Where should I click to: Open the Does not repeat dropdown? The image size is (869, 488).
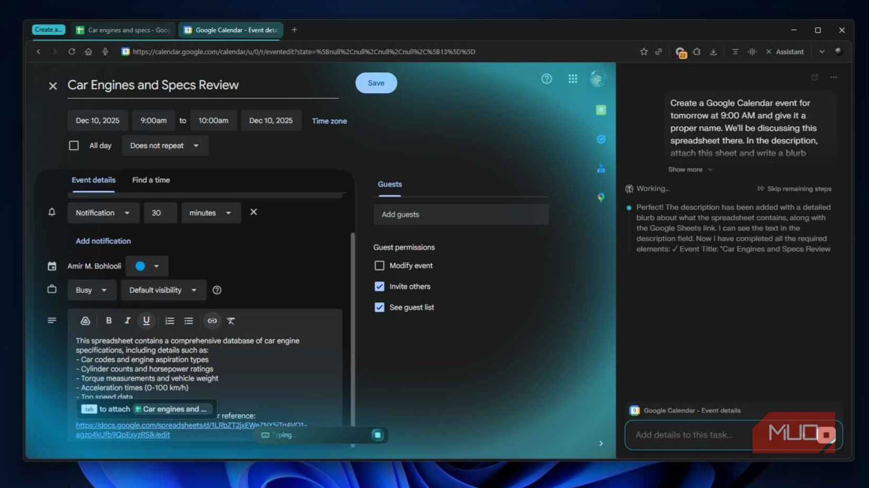(164, 146)
